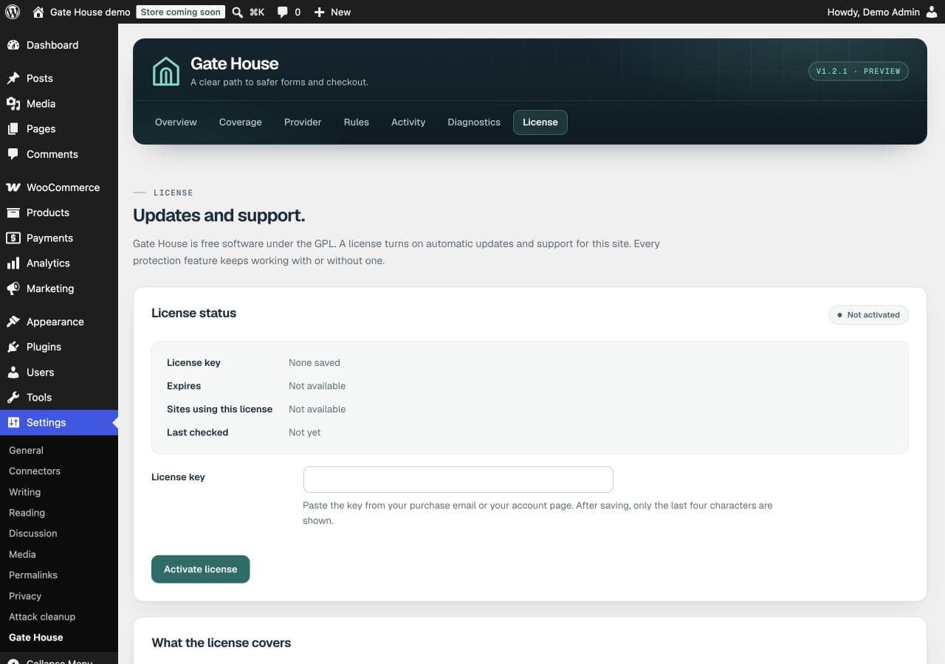Click the Marketing megaphone icon
This screenshot has height=664, width=945.
13,288
